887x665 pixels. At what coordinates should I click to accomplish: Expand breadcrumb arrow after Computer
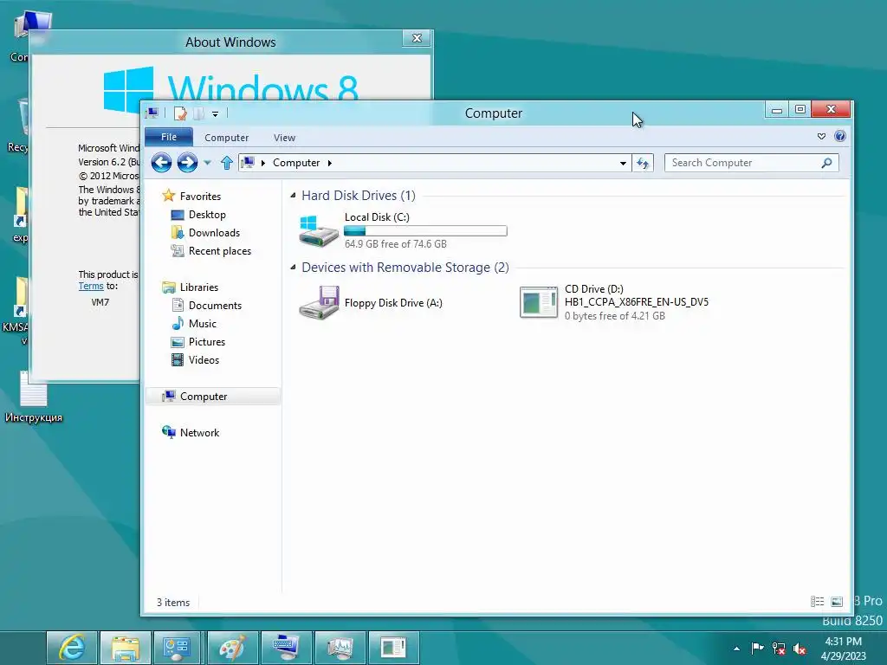pos(330,163)
